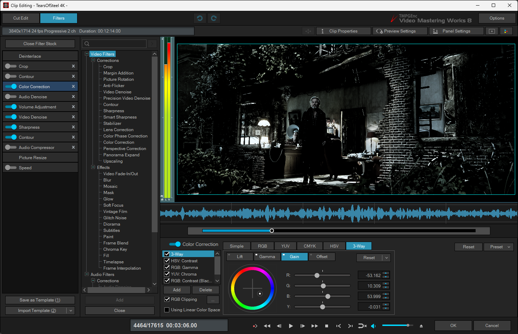This screenshot has width=518, height=334.
Task: Collapse the video Corrections tree node under Video Filters
Action: pos(93,60)
